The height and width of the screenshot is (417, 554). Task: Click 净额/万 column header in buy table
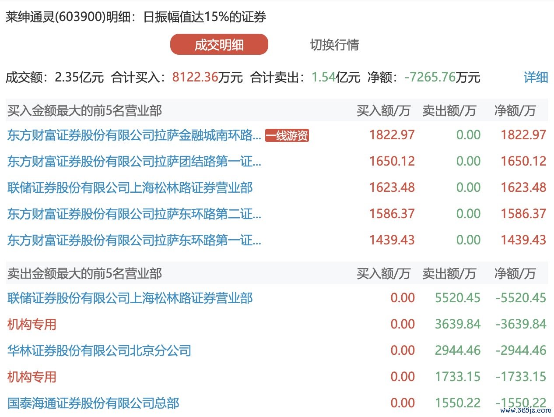coord(515,111)
